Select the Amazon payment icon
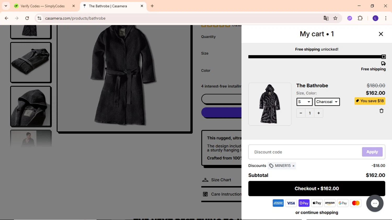Image resolution: width=392 pixels, height=220 pixels. (x=330, y=203)
